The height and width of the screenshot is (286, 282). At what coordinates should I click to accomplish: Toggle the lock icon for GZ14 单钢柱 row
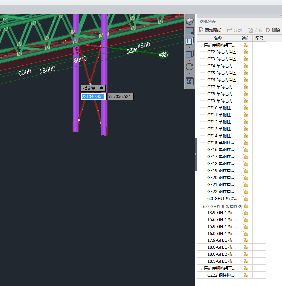[x=245, y=136]
